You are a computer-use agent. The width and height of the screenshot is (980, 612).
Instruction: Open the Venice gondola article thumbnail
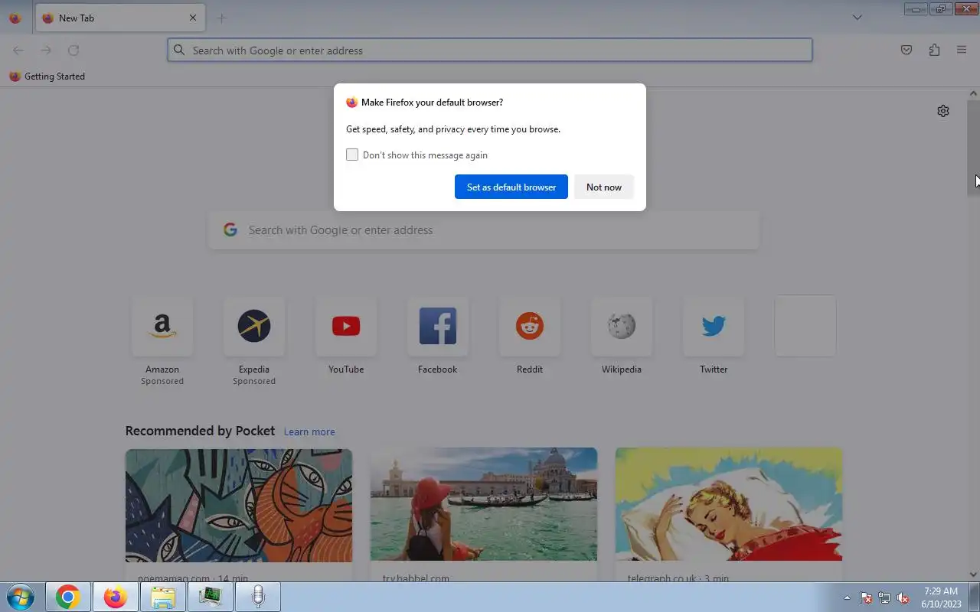coord(484,505)
